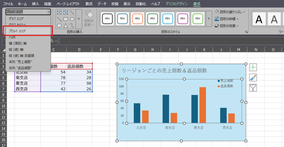Switch to the グラフのデザイン tab
The width and height of the screenshot is (284, 147).
(x=176, y=4)
